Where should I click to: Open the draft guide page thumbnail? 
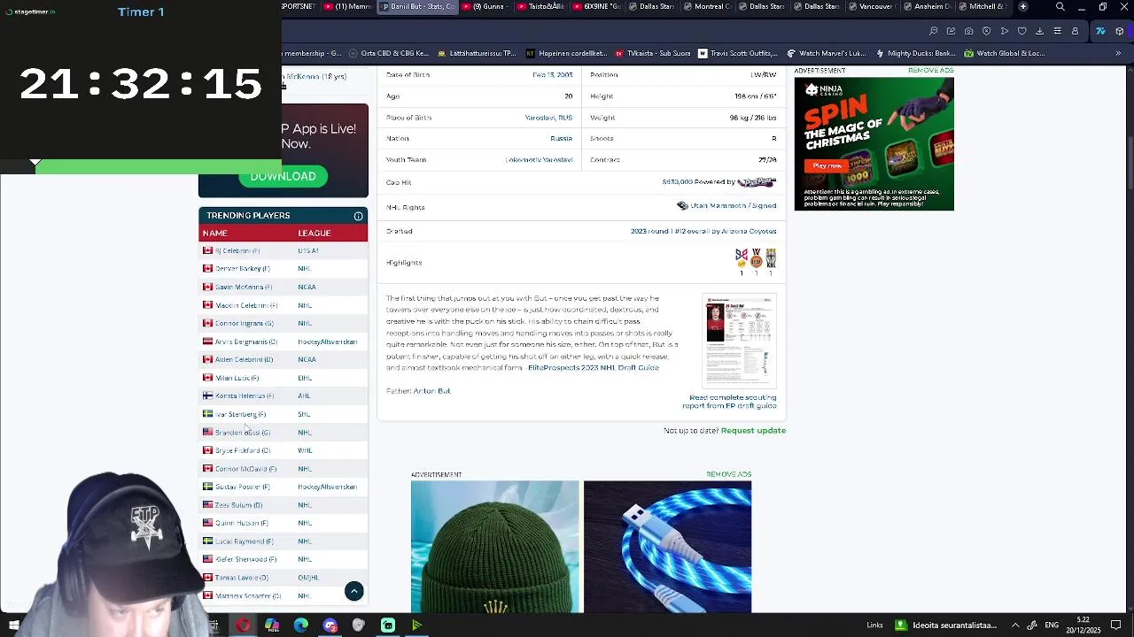click(x=739, y=341)
